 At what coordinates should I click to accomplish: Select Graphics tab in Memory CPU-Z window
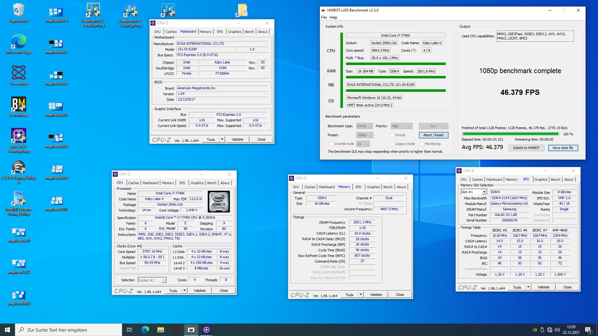(x=373, y=187)
